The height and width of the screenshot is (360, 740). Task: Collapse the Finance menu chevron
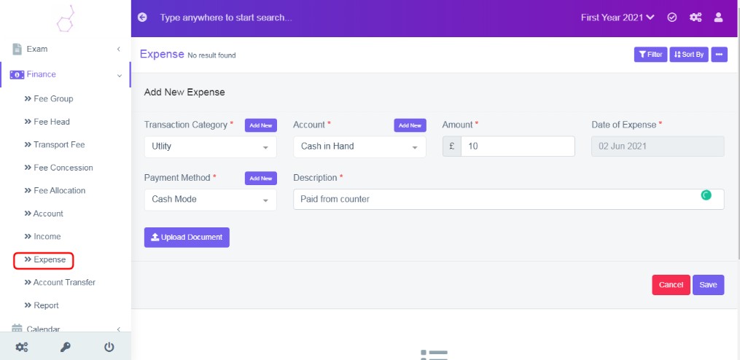[120, 75]
